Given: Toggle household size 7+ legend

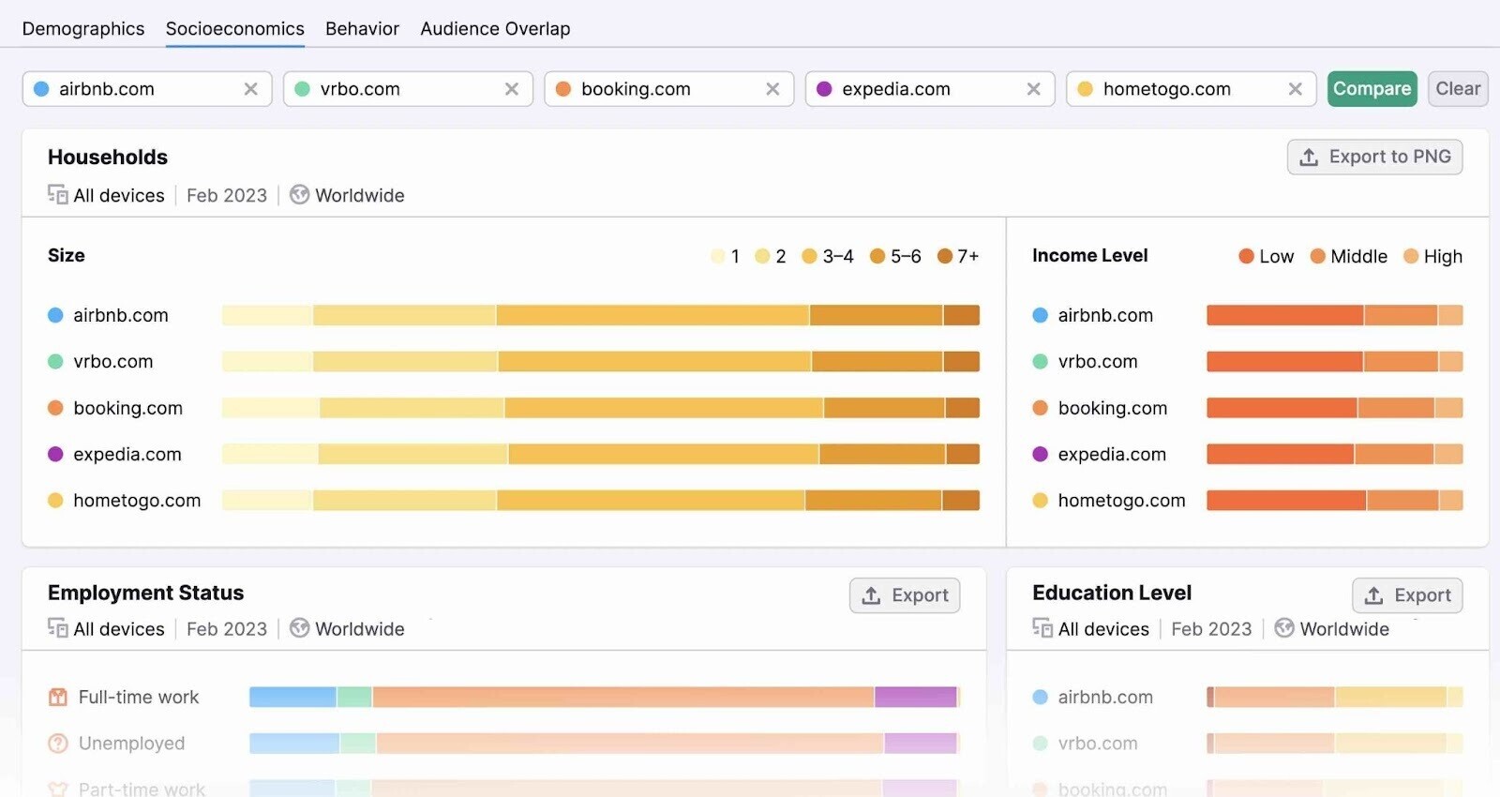Looking at the screenshot, I should coord(958,256).
